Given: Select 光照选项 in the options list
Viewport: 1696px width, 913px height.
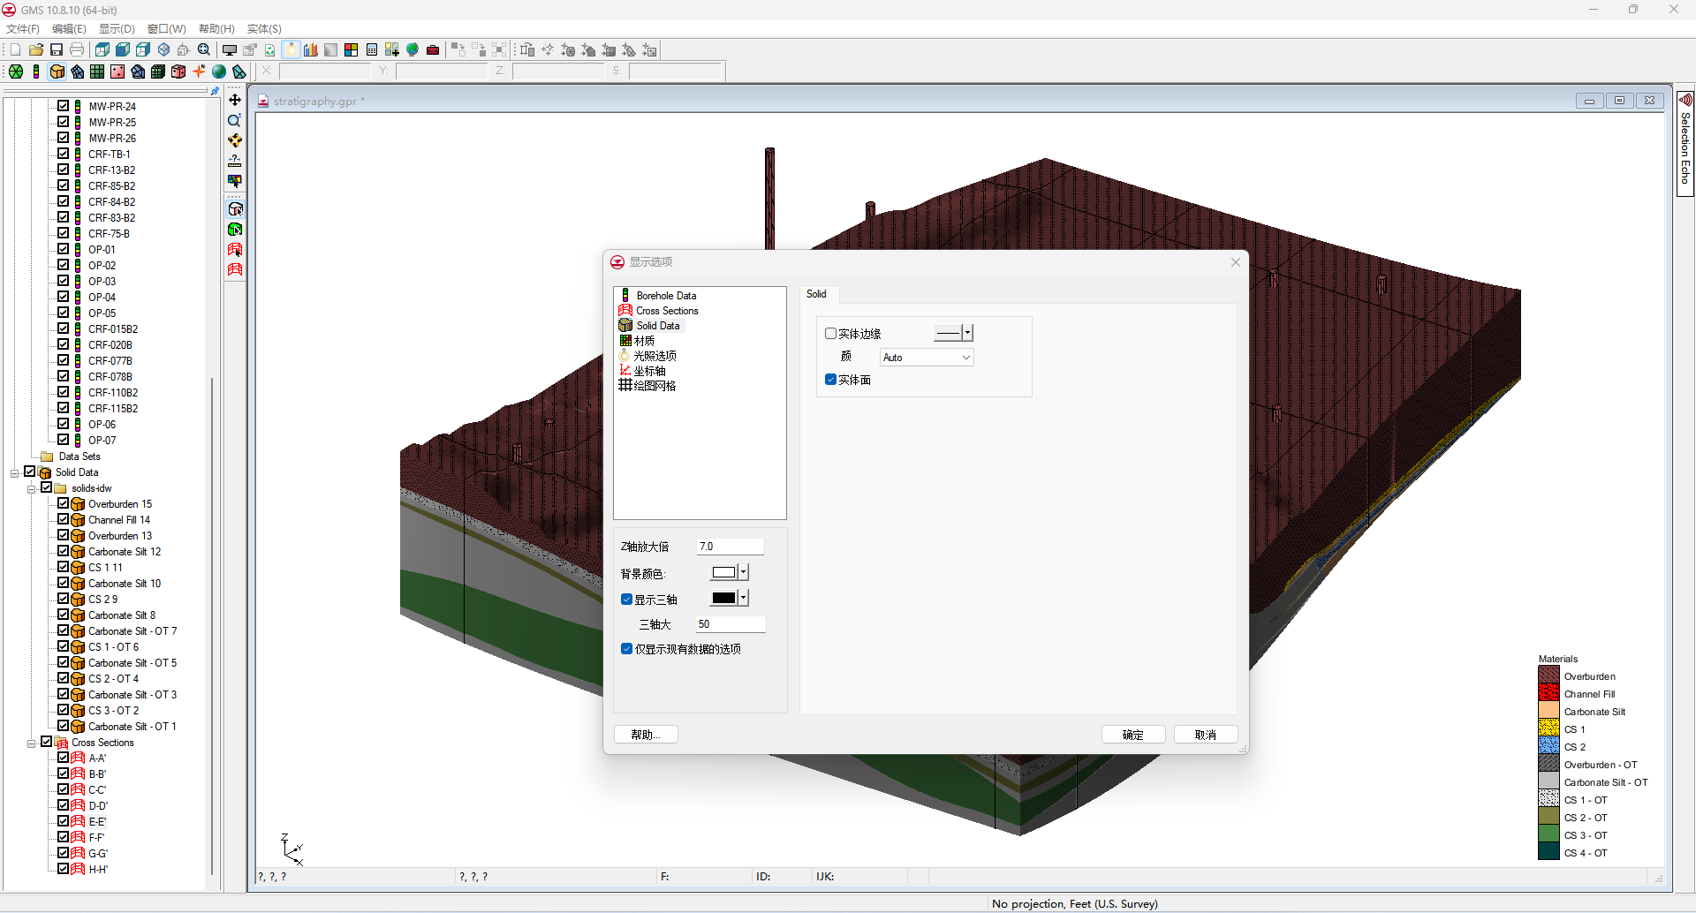Looking at the screenshot, I should 655,356.
